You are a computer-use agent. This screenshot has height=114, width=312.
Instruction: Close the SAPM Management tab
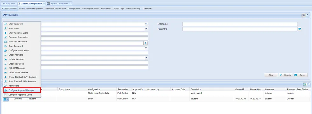44,3
